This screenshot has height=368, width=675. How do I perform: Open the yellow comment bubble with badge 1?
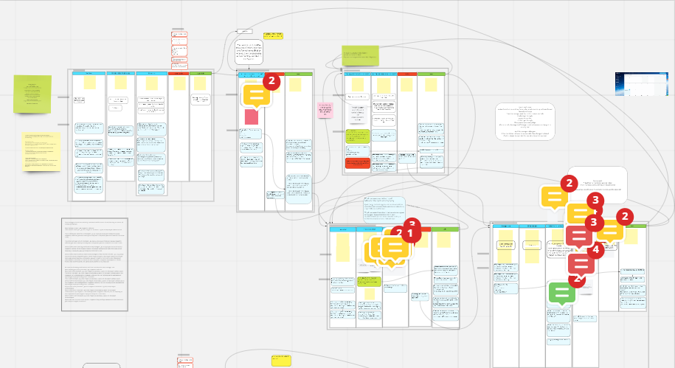pyautogui.click(x=395, y=249)
